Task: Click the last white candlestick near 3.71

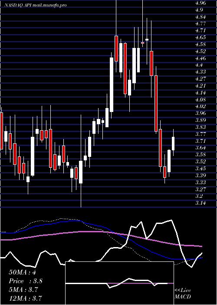Action: [x=173, y=143]
